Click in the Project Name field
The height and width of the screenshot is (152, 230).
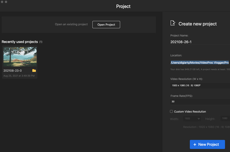coord(200,42)
